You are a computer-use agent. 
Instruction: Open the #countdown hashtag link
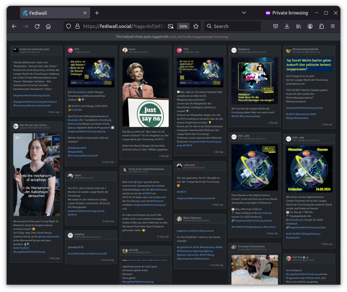click(80, 92)
